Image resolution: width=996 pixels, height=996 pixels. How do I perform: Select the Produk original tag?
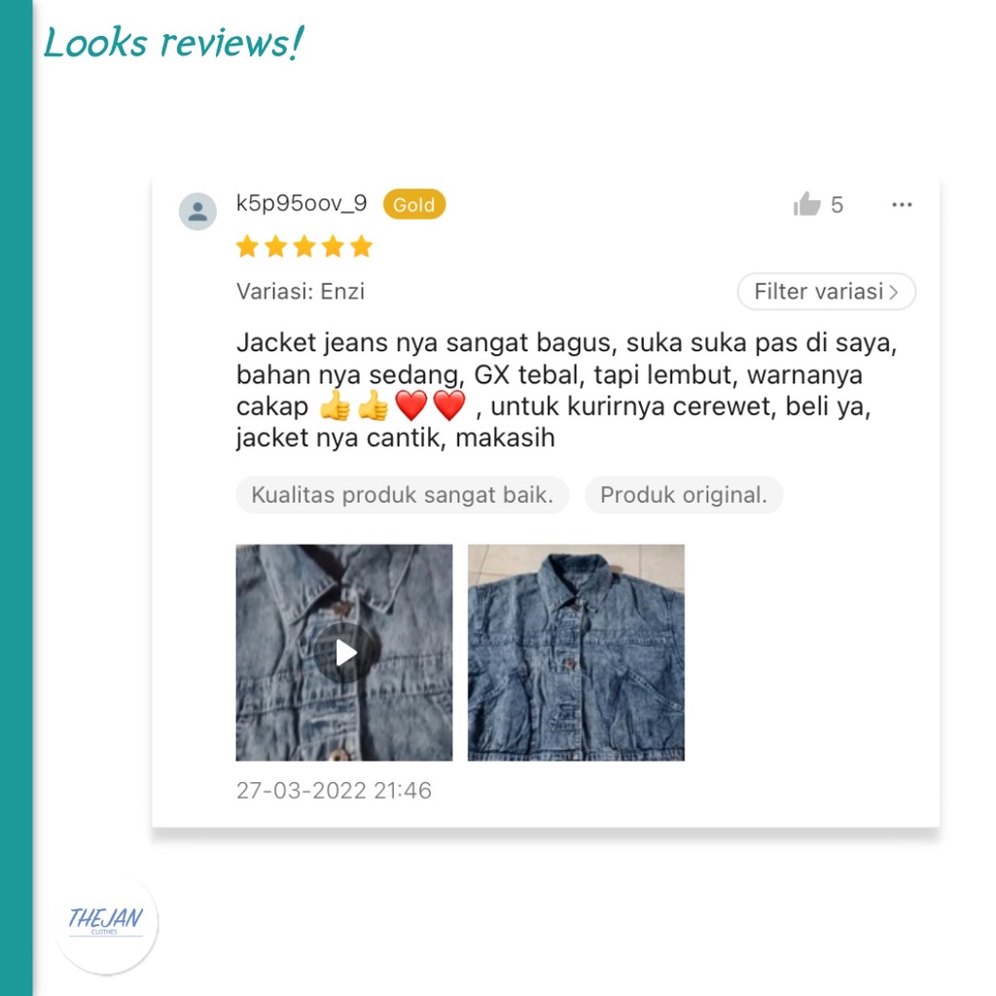tap(684, 495)
